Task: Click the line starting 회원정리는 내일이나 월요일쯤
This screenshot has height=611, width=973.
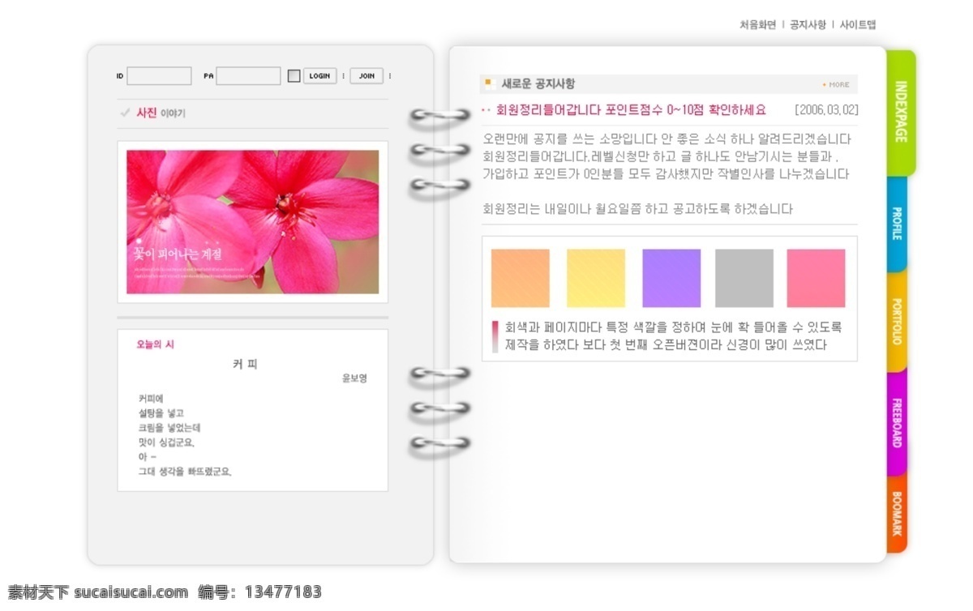Action: (637, 209)
